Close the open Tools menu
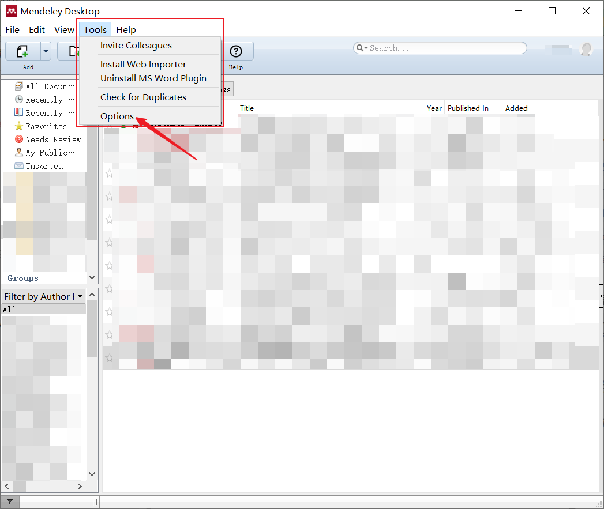Screen dimensions: 604x509 (95, 29)
